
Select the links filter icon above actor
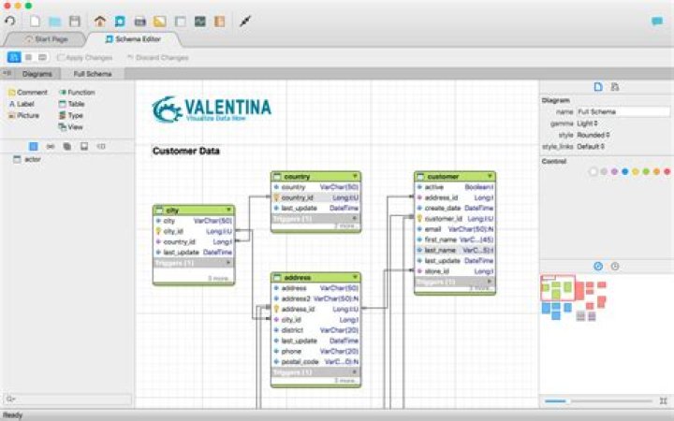[x=51, y=147]
